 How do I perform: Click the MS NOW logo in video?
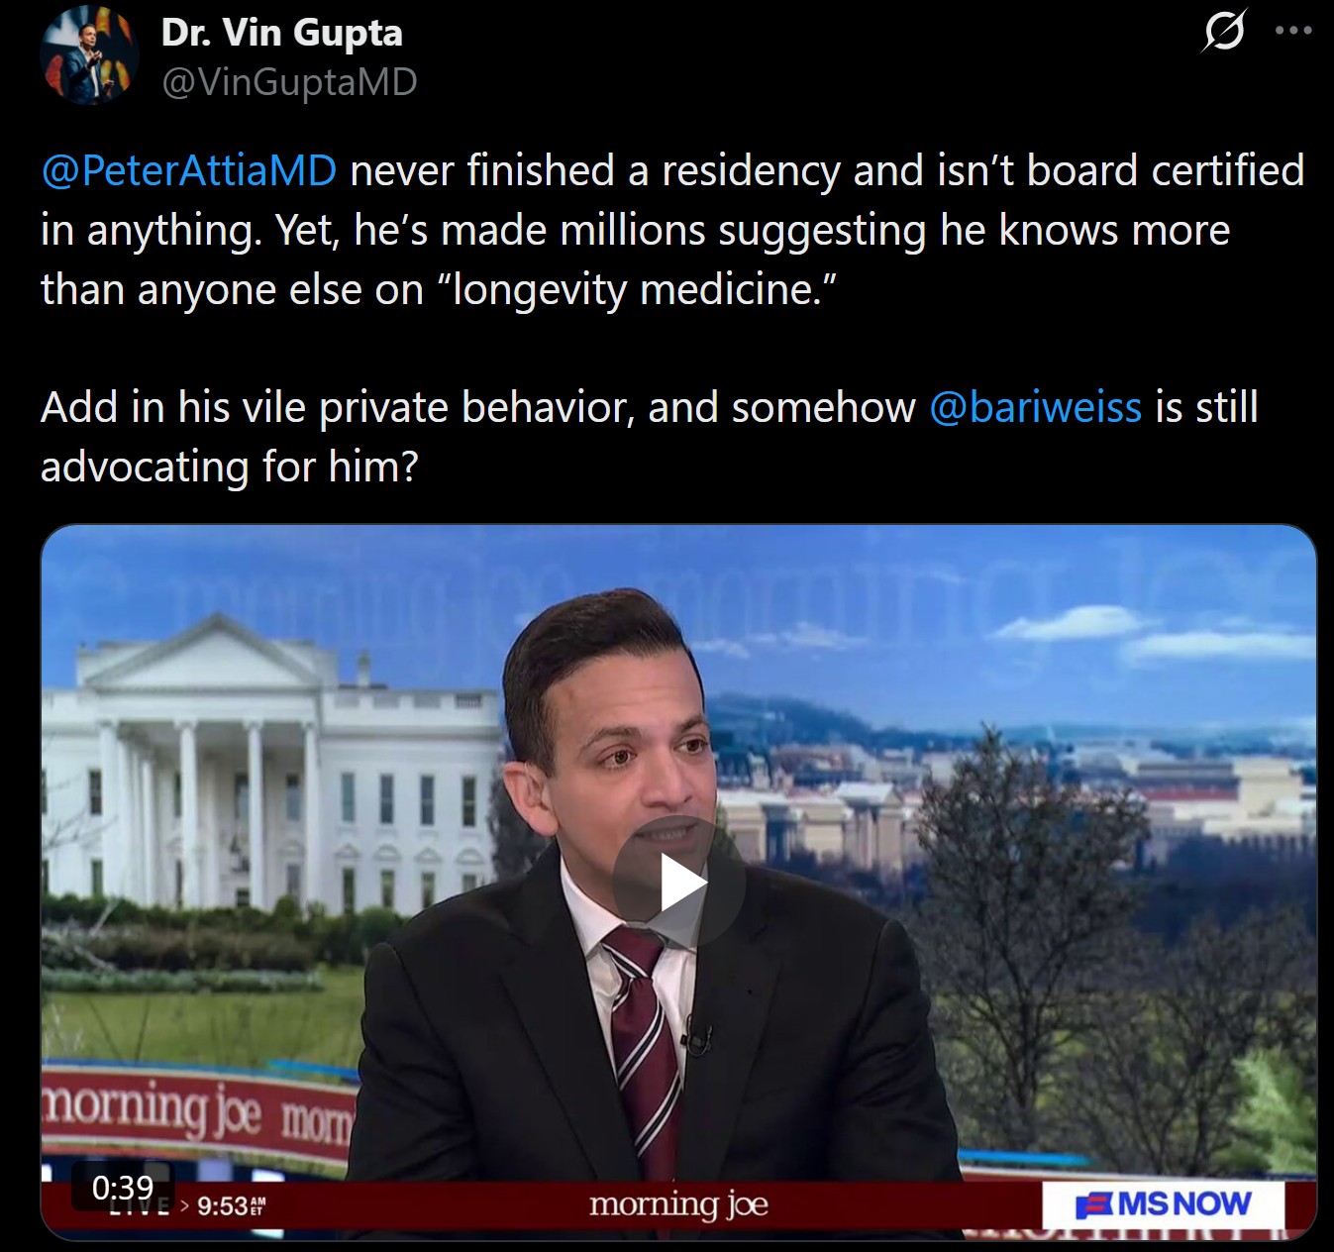click(1164, 1203)
